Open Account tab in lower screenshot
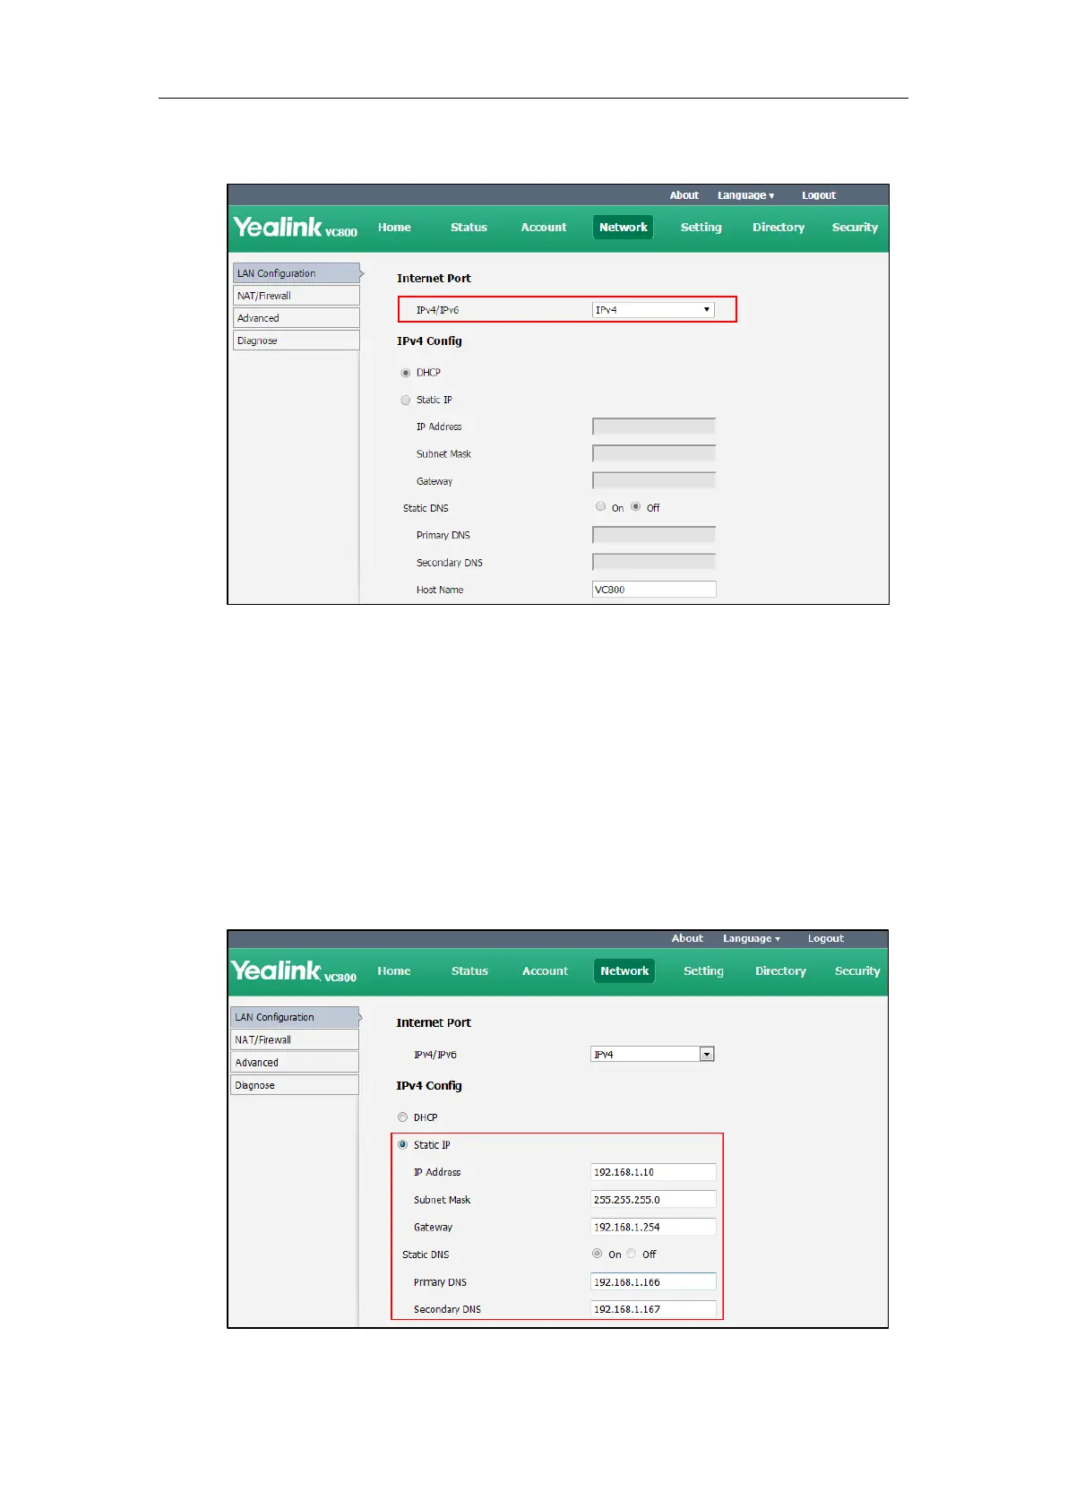Image resolution: width=1067 pixels, height=1509 pixels. 545,971
